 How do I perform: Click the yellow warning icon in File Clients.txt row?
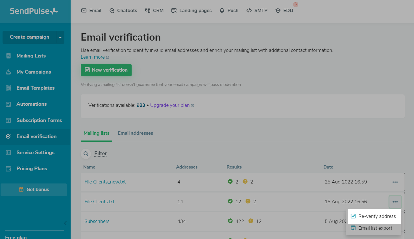[248, 201]
